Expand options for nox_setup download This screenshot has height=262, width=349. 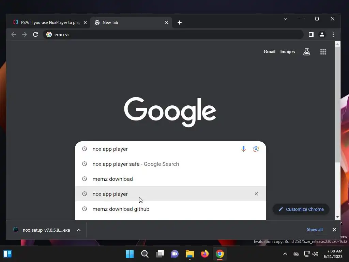click(79, 230)
